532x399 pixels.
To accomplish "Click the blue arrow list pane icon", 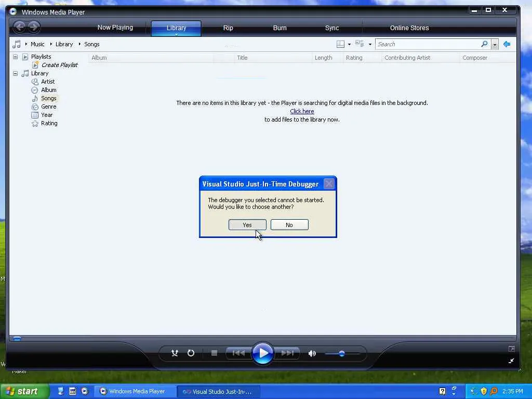I will click(507, 44).
